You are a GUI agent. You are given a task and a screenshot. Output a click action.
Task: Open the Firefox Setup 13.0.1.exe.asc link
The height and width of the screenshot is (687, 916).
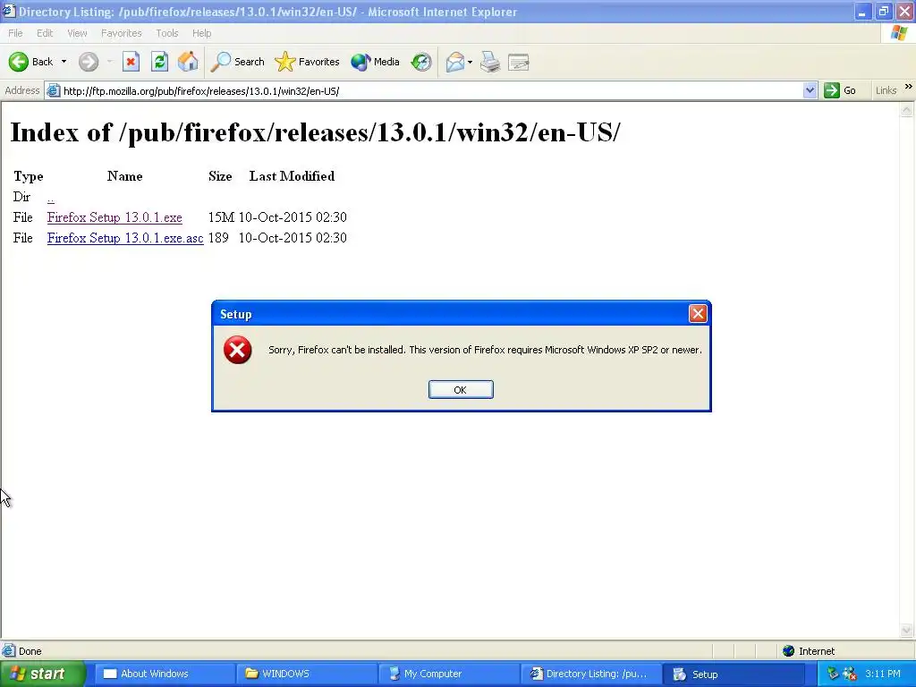point(125,238)
